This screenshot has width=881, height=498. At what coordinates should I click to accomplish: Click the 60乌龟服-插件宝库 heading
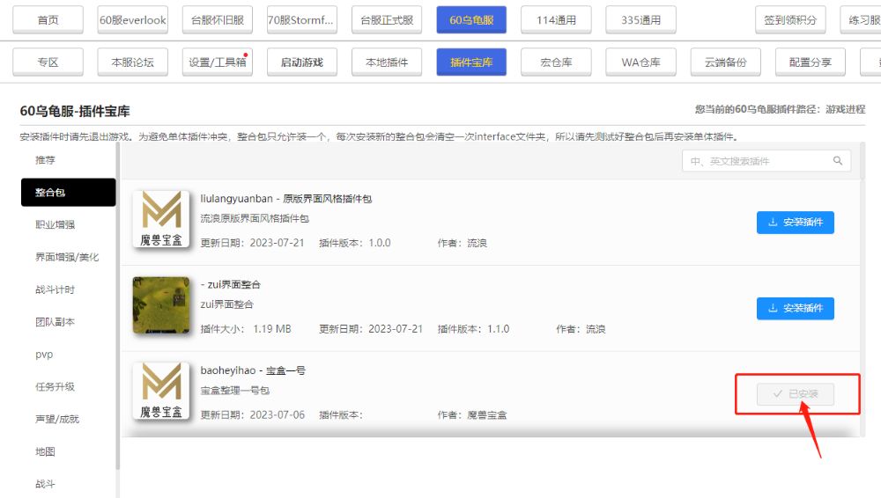pyautogui.click(x=75, y=111)
